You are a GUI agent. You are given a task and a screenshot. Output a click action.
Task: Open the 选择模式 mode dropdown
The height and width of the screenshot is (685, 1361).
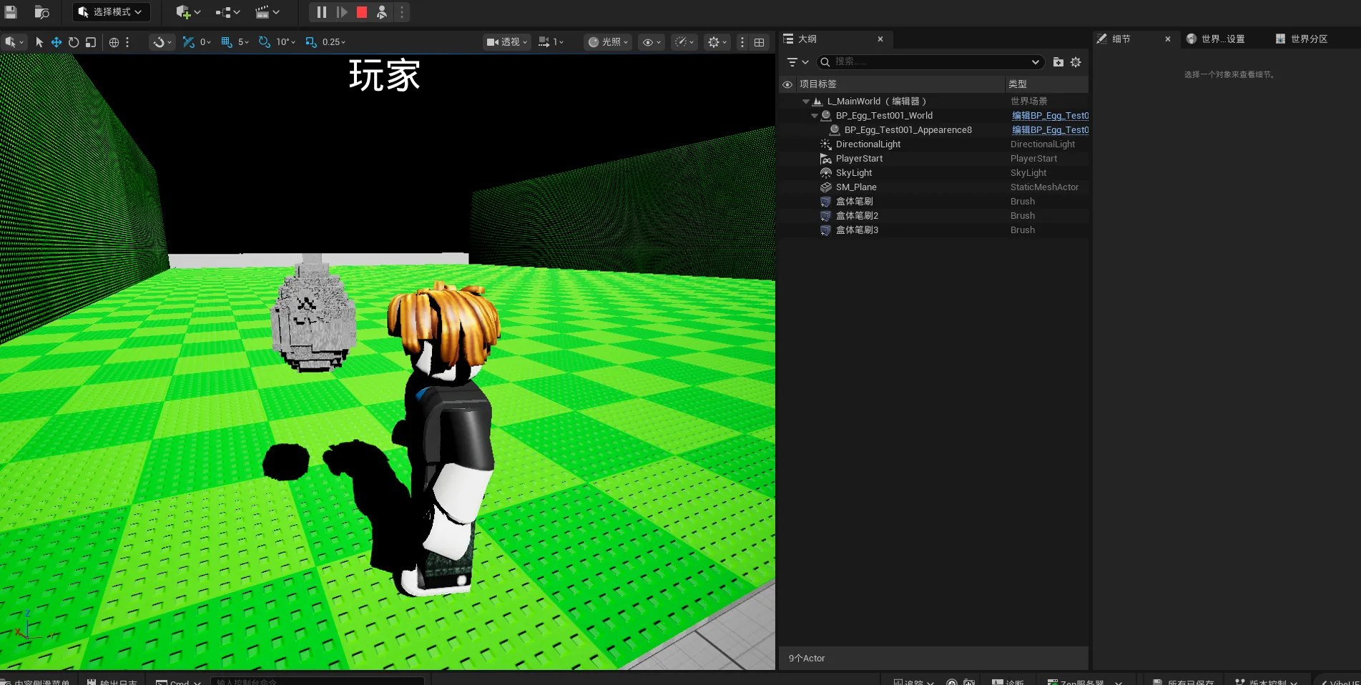(111, 12)
